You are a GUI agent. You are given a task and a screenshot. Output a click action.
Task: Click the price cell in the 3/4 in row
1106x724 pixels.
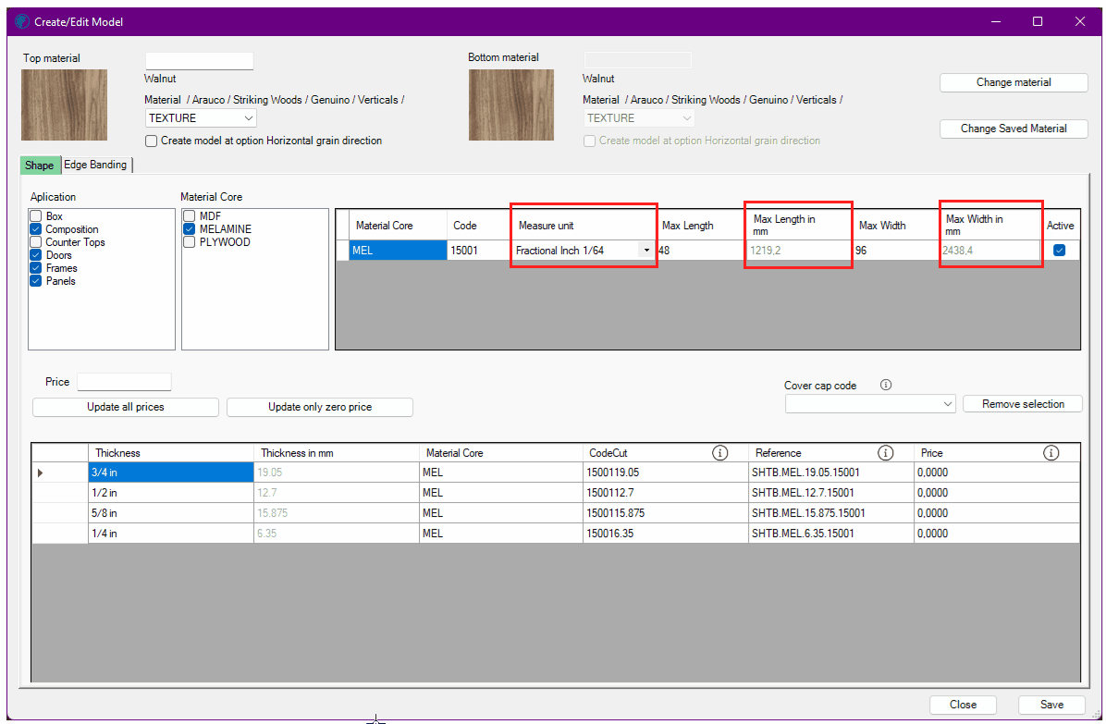pos(997,472)
